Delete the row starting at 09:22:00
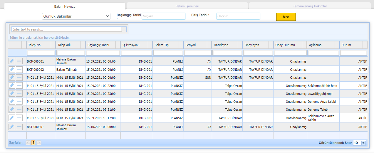 pos(19,86)
